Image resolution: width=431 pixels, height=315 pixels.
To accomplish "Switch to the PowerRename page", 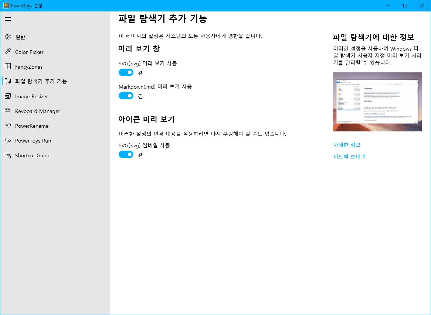I will pyautogui.click(x=55, y=126).
